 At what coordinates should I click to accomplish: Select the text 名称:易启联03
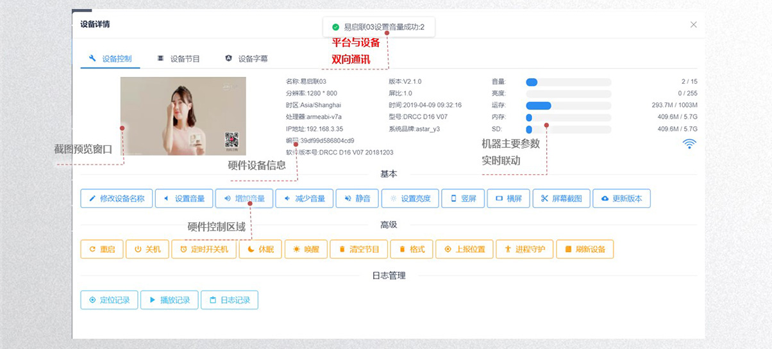tap(306, 82)
